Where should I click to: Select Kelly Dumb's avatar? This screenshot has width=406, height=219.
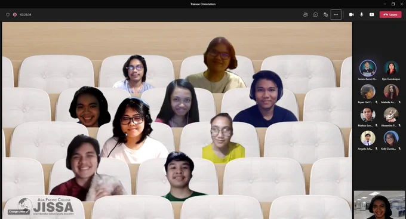(391, 138)
